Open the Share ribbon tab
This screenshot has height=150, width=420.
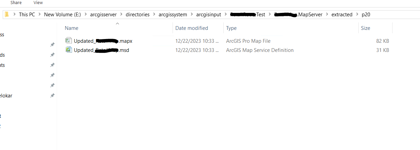click(x=16, y=3)
